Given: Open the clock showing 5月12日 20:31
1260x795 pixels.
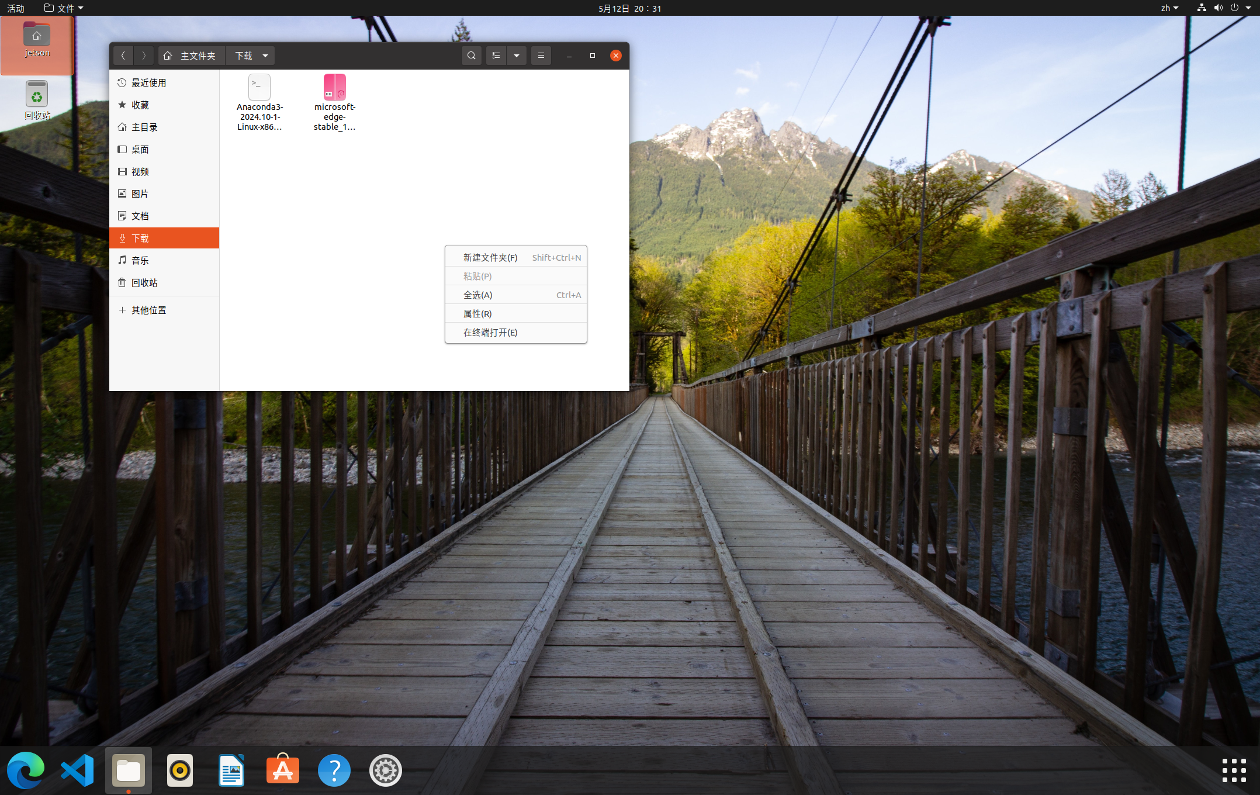Looking at the screenshot, I should [x=630, y=8].
